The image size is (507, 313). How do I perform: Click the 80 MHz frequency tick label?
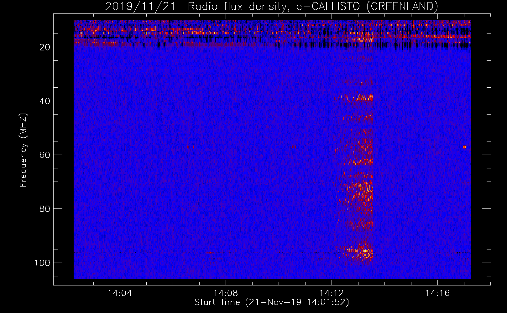45,209
